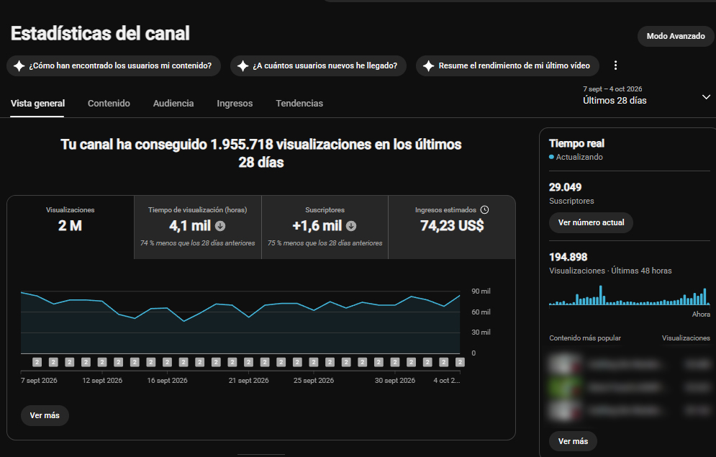Click the 90 mil axis label
Image resolution: width=716 pixels, height=457 pixels.
481,291
